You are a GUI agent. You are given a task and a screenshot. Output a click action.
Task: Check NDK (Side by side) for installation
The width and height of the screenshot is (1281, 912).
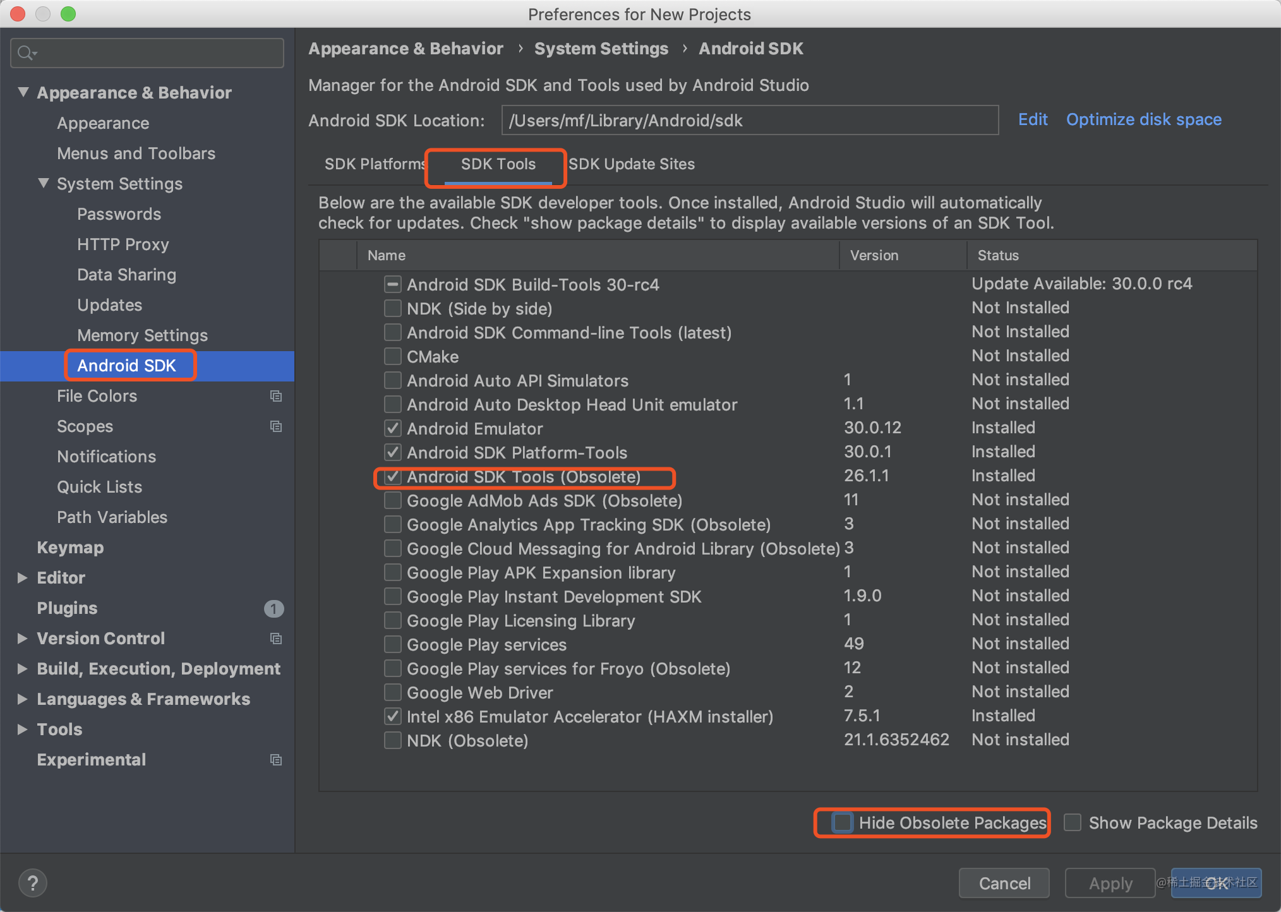tap(392, 308)
